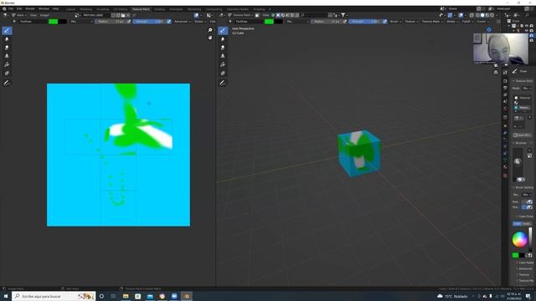Select the Draw tool in image editor toolbar

tap(7, 31)
